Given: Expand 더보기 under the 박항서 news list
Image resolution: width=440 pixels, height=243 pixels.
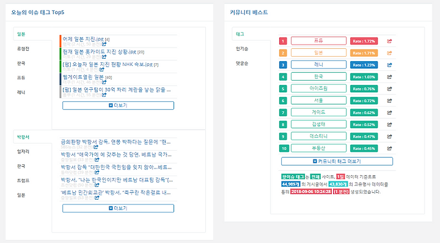Looking at the screenshot, I should (118, 208).
